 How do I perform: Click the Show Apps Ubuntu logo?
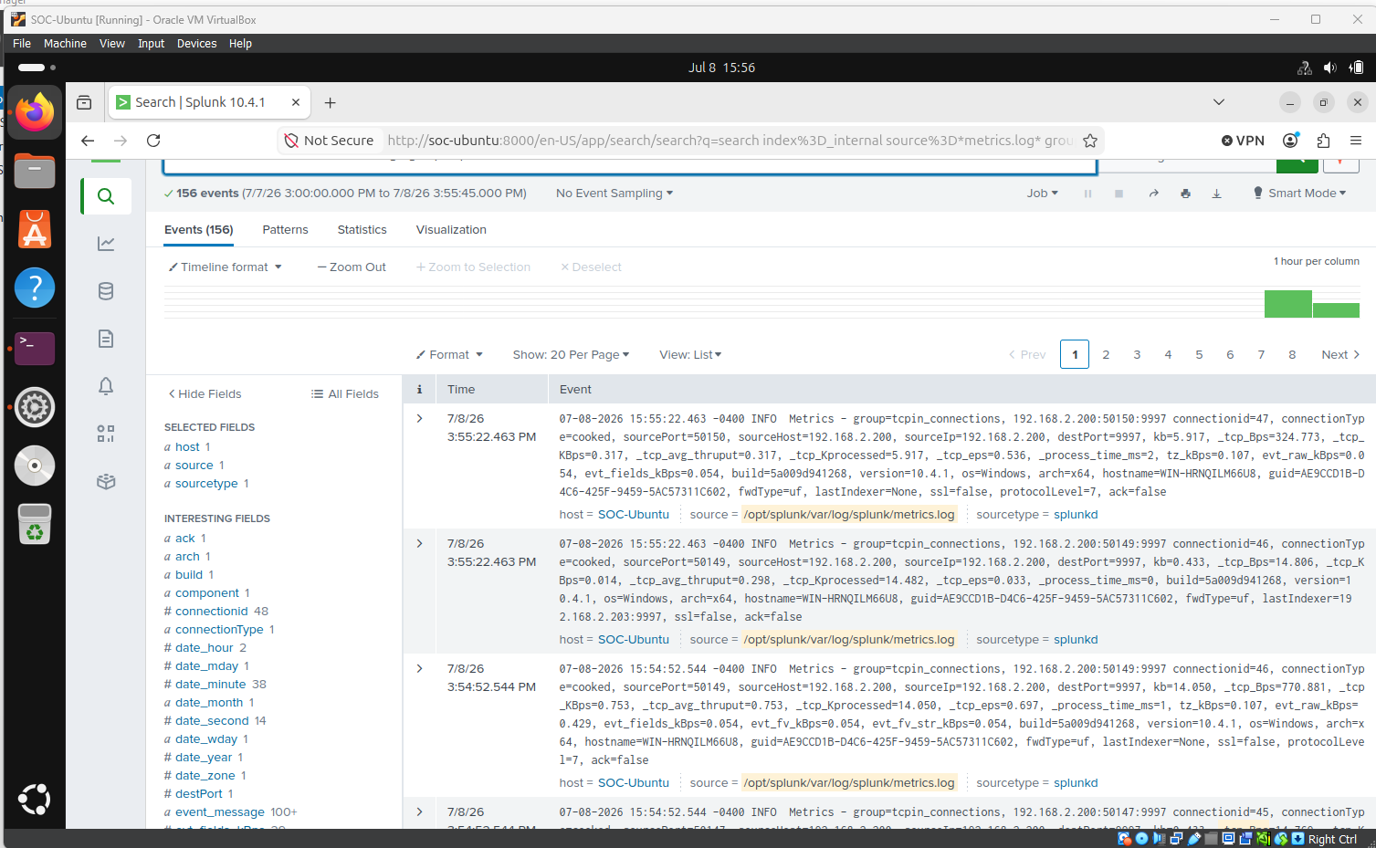click(35, 800)
